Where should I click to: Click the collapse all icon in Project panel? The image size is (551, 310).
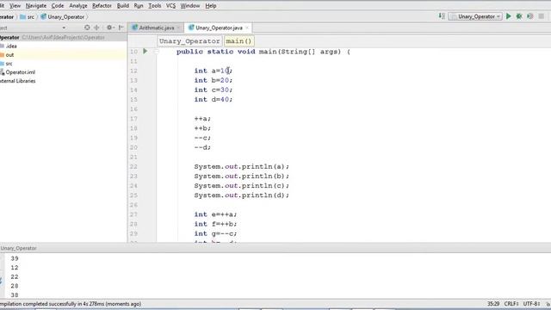96,28
